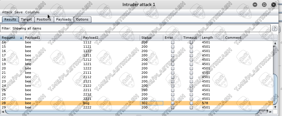Image resolution: width=282 pixels, height=116 pixels.
Task: Maximize the Intruder attack window
Action: [264, 5]
